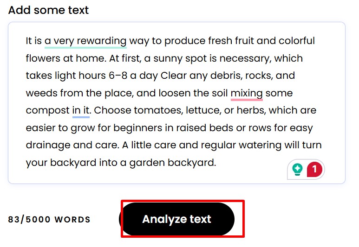Click the Analyze text button
Screen dimensions: 359x247
click(176, 219)
